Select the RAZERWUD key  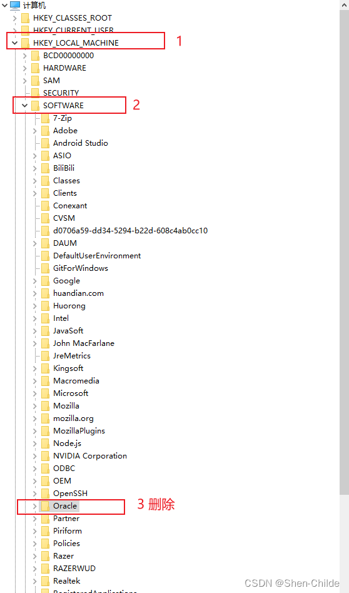tap(74, 569)
